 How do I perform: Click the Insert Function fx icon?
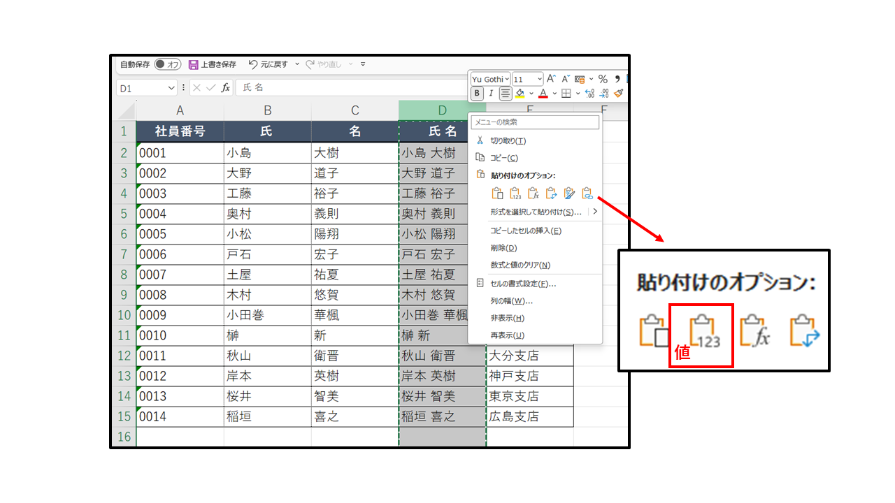tap(226, 88)
